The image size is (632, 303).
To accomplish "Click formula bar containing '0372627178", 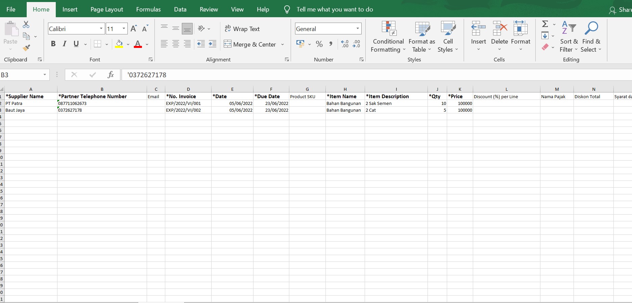I will click(x=377, y=75).
